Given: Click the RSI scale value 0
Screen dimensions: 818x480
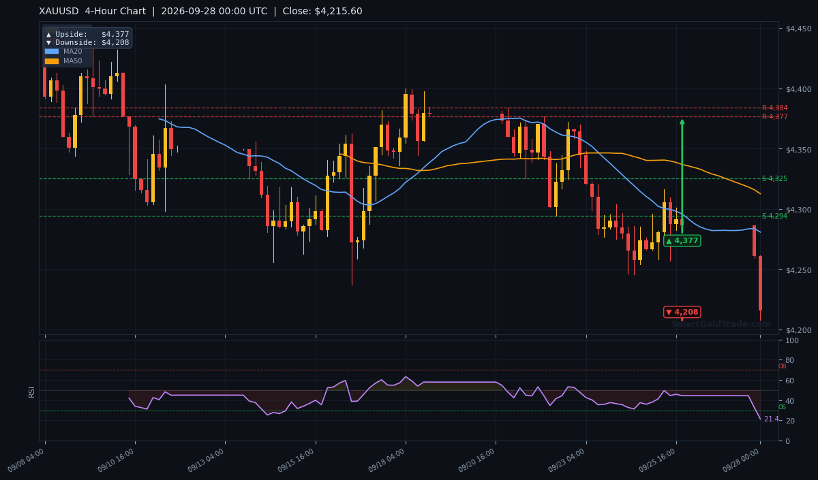Looking at the screenshot, I should [788, 441].
